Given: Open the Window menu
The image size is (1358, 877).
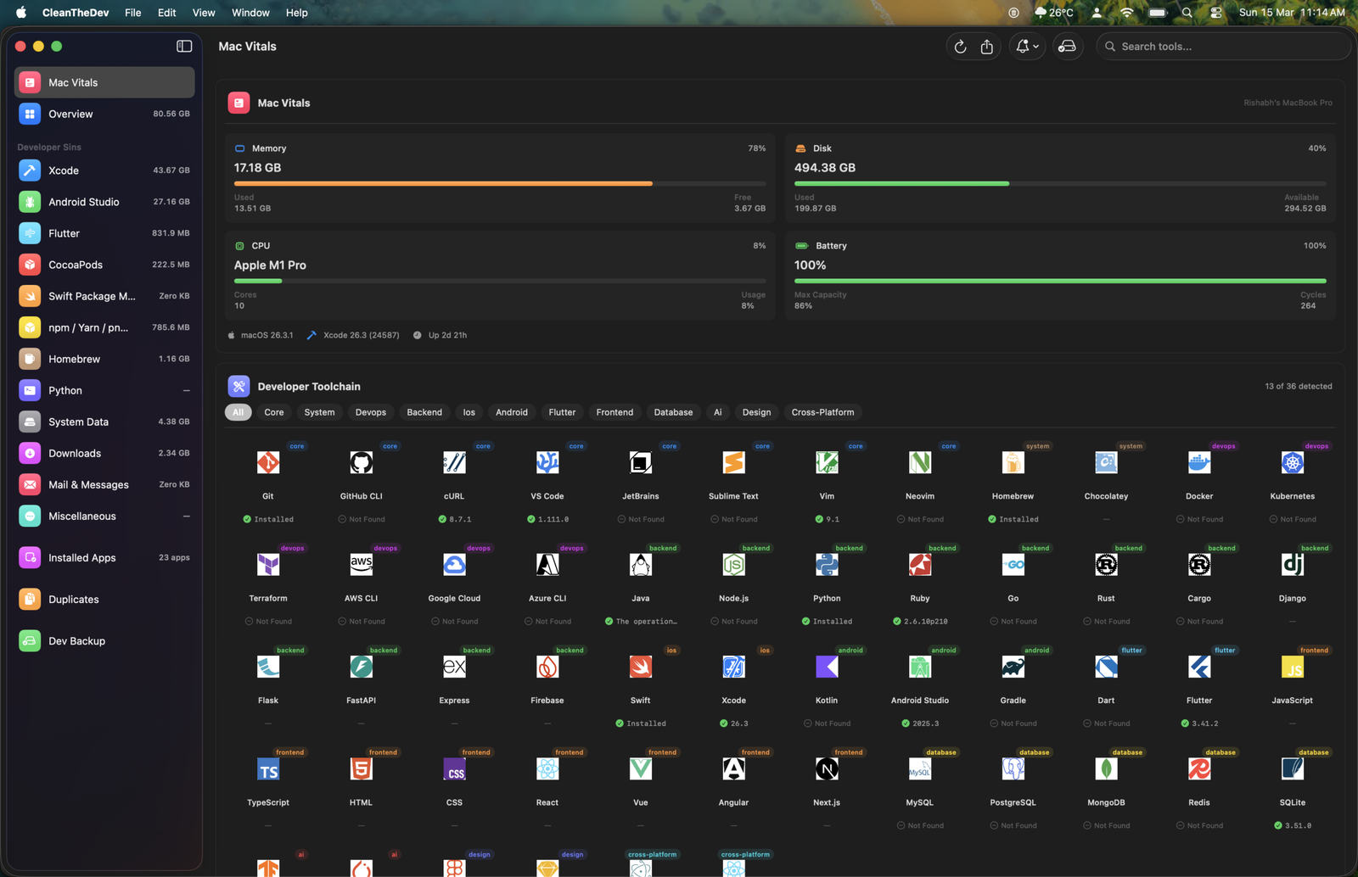Looking at the screenshot, I should pos(250,13).
